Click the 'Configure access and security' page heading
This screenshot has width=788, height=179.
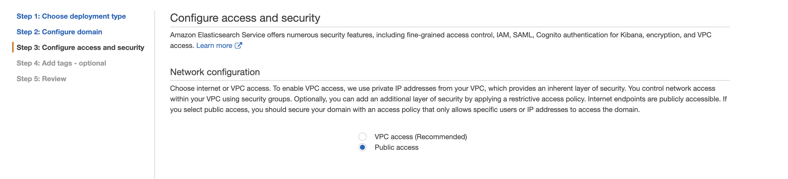pos(245,18)
